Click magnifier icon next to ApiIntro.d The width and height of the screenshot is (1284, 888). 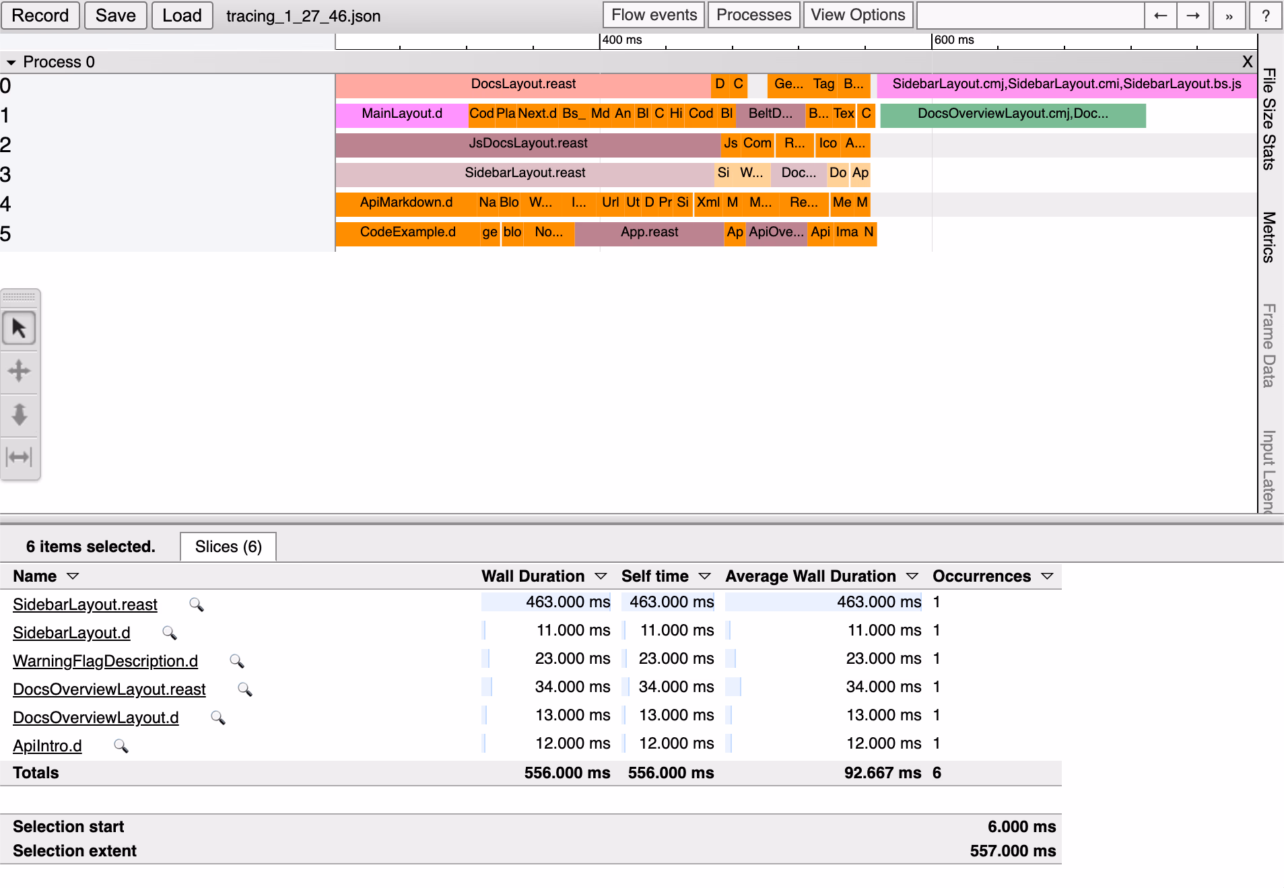point(121,746)
